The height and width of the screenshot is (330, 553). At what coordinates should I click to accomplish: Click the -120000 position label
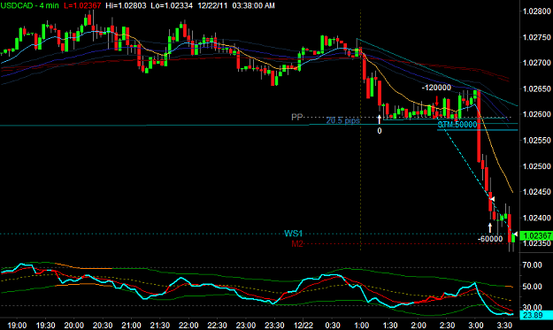(x=436, y=88)
